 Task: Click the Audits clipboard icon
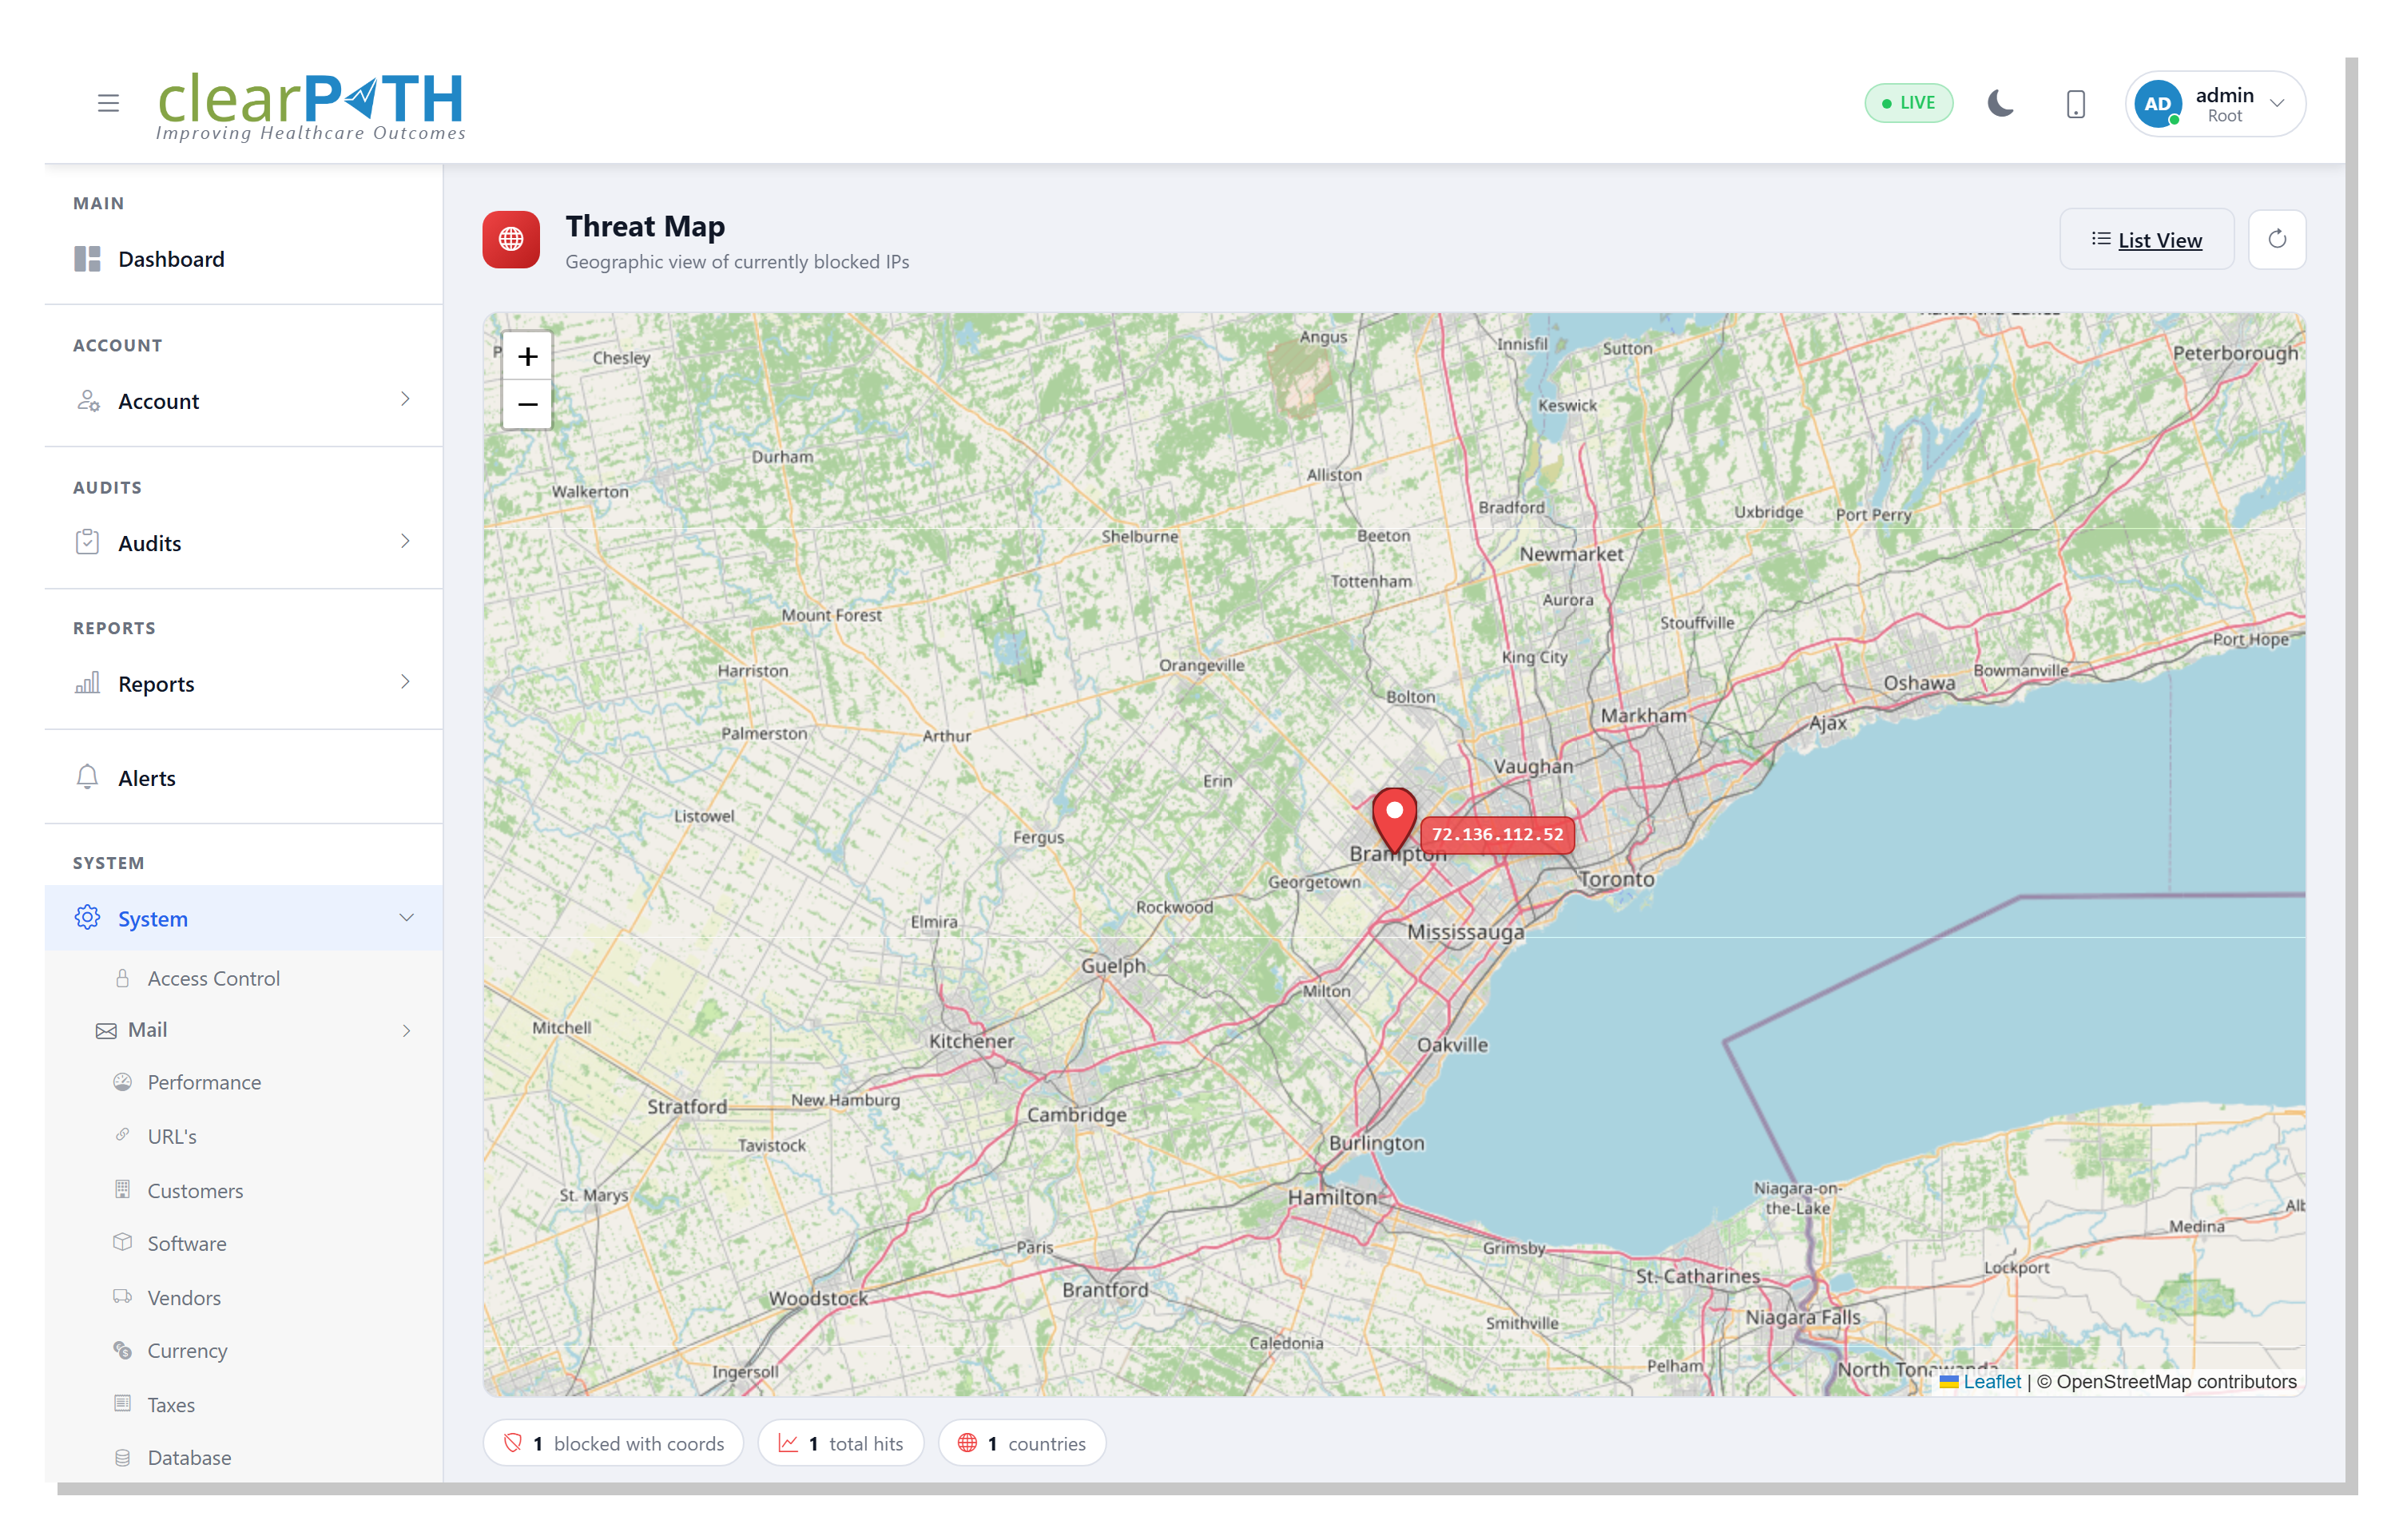pos(87,542)
